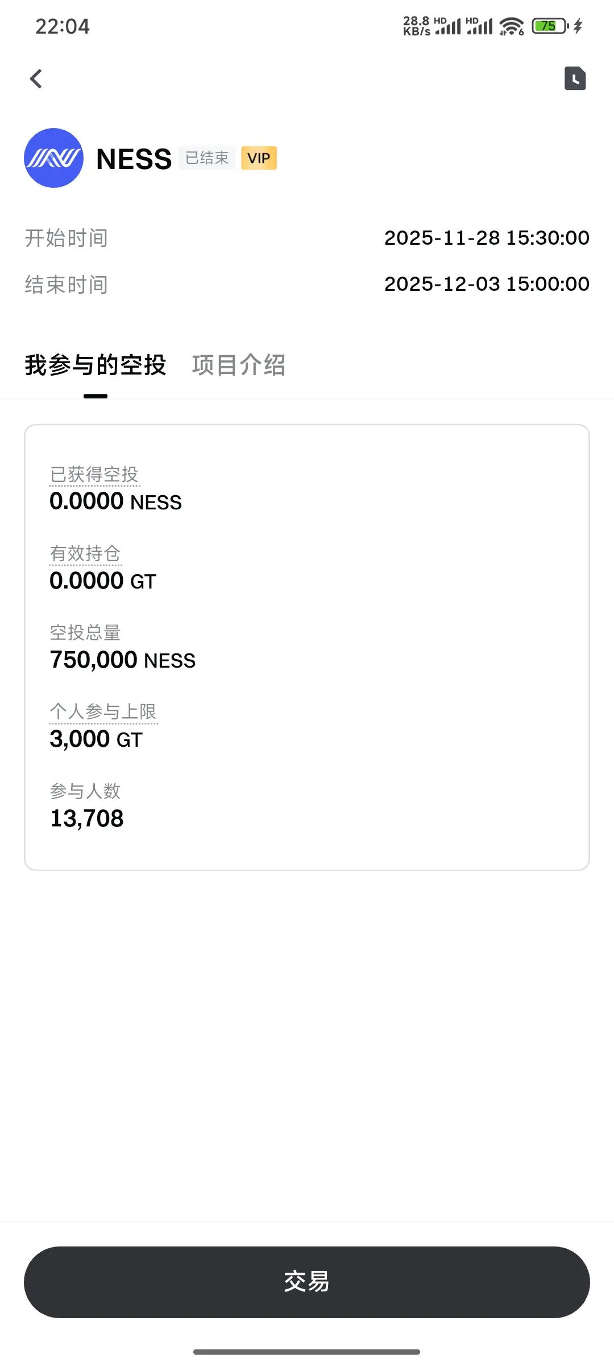Tap the start time 2025-11-28 value

click(x=487, y=238)
